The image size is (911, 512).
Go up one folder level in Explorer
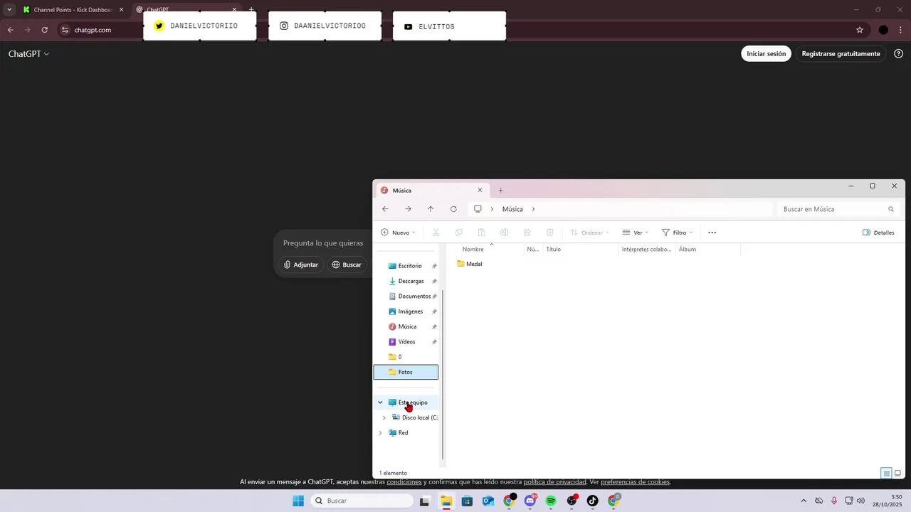pyautogui.click(x=431, y=209)
